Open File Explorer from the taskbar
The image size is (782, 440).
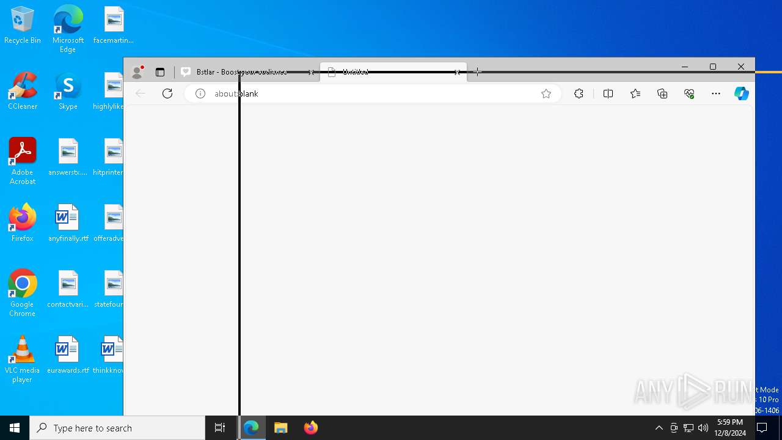click(281, 428)
